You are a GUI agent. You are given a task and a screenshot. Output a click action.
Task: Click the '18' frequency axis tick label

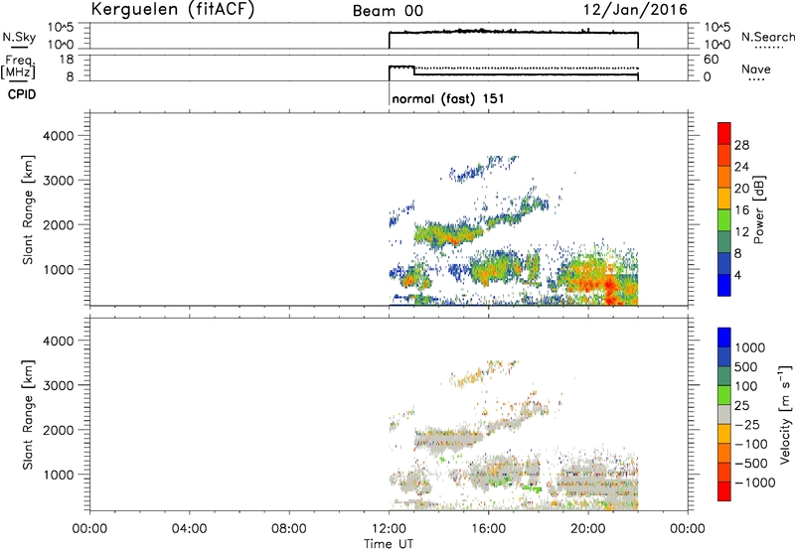click(x=67, y=60)
